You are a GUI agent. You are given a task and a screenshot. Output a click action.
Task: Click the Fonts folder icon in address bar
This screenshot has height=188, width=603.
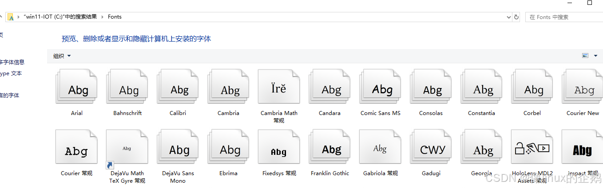11,17
